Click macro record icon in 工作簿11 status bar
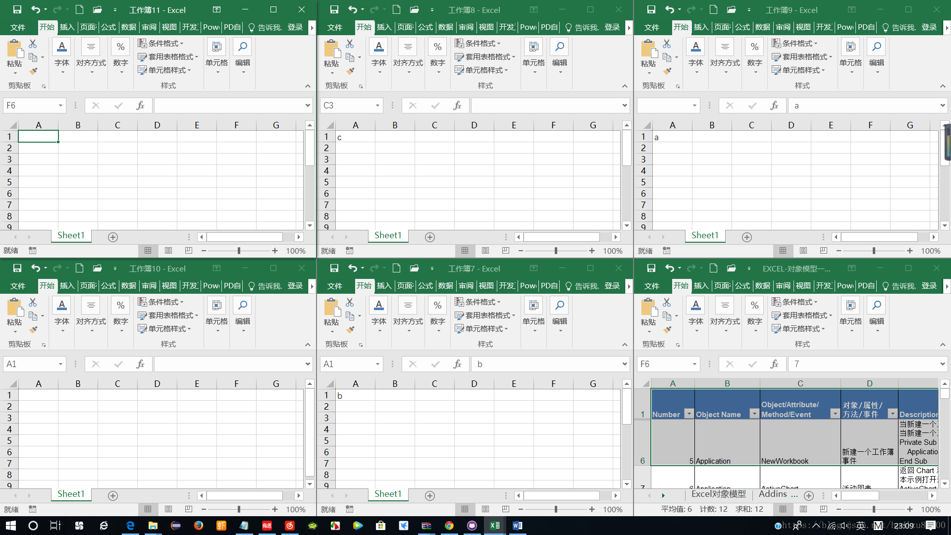951x535 pixels. 33,251
